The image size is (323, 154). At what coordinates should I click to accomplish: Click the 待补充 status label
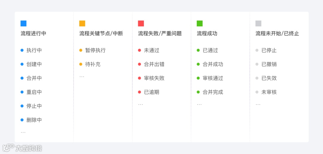tap(93, 64)
